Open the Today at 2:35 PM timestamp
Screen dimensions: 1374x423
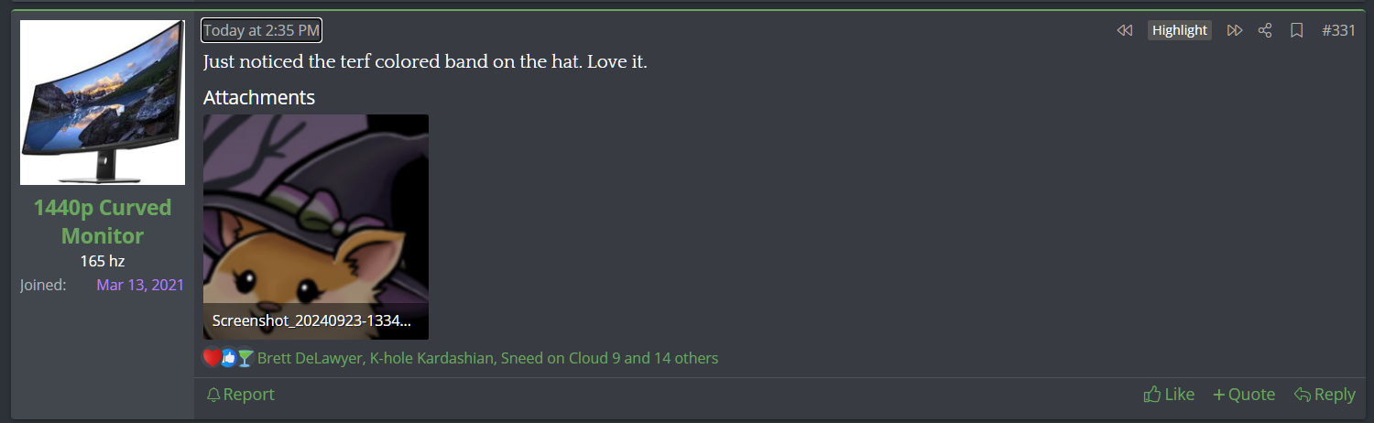[261, 30]
